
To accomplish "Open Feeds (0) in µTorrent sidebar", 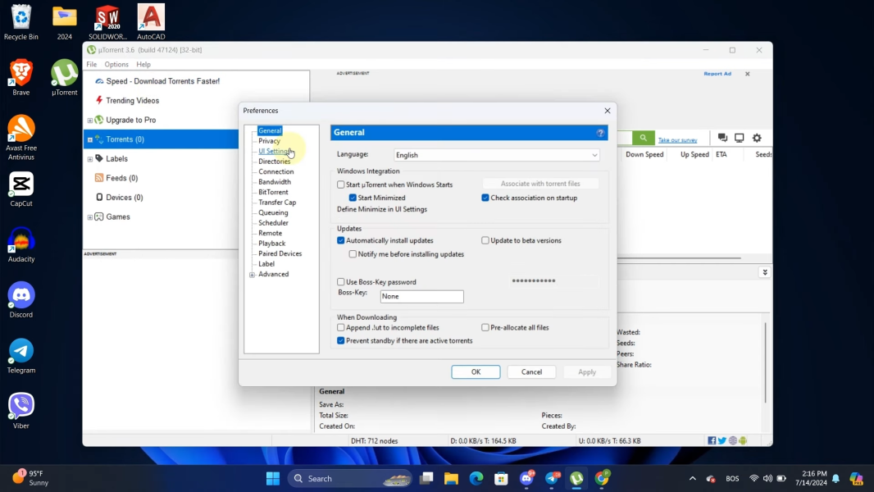I will tap(121, 178).
